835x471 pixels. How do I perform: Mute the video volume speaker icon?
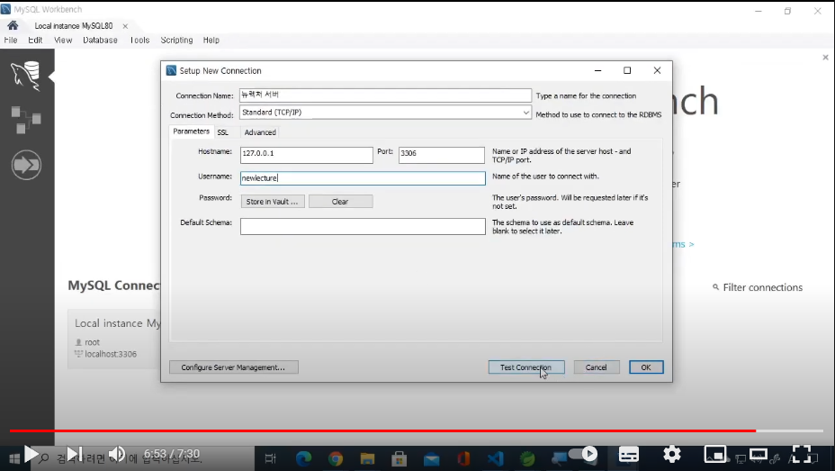click(x=117, y=455)
